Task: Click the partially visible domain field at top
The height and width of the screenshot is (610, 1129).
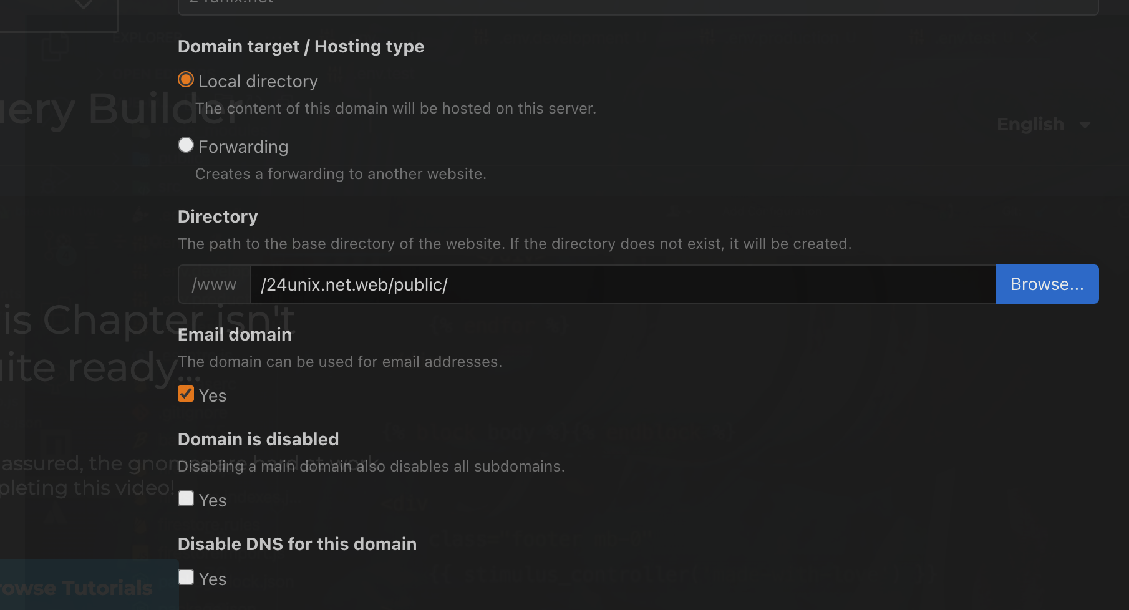Action: [x=637, y=5]
